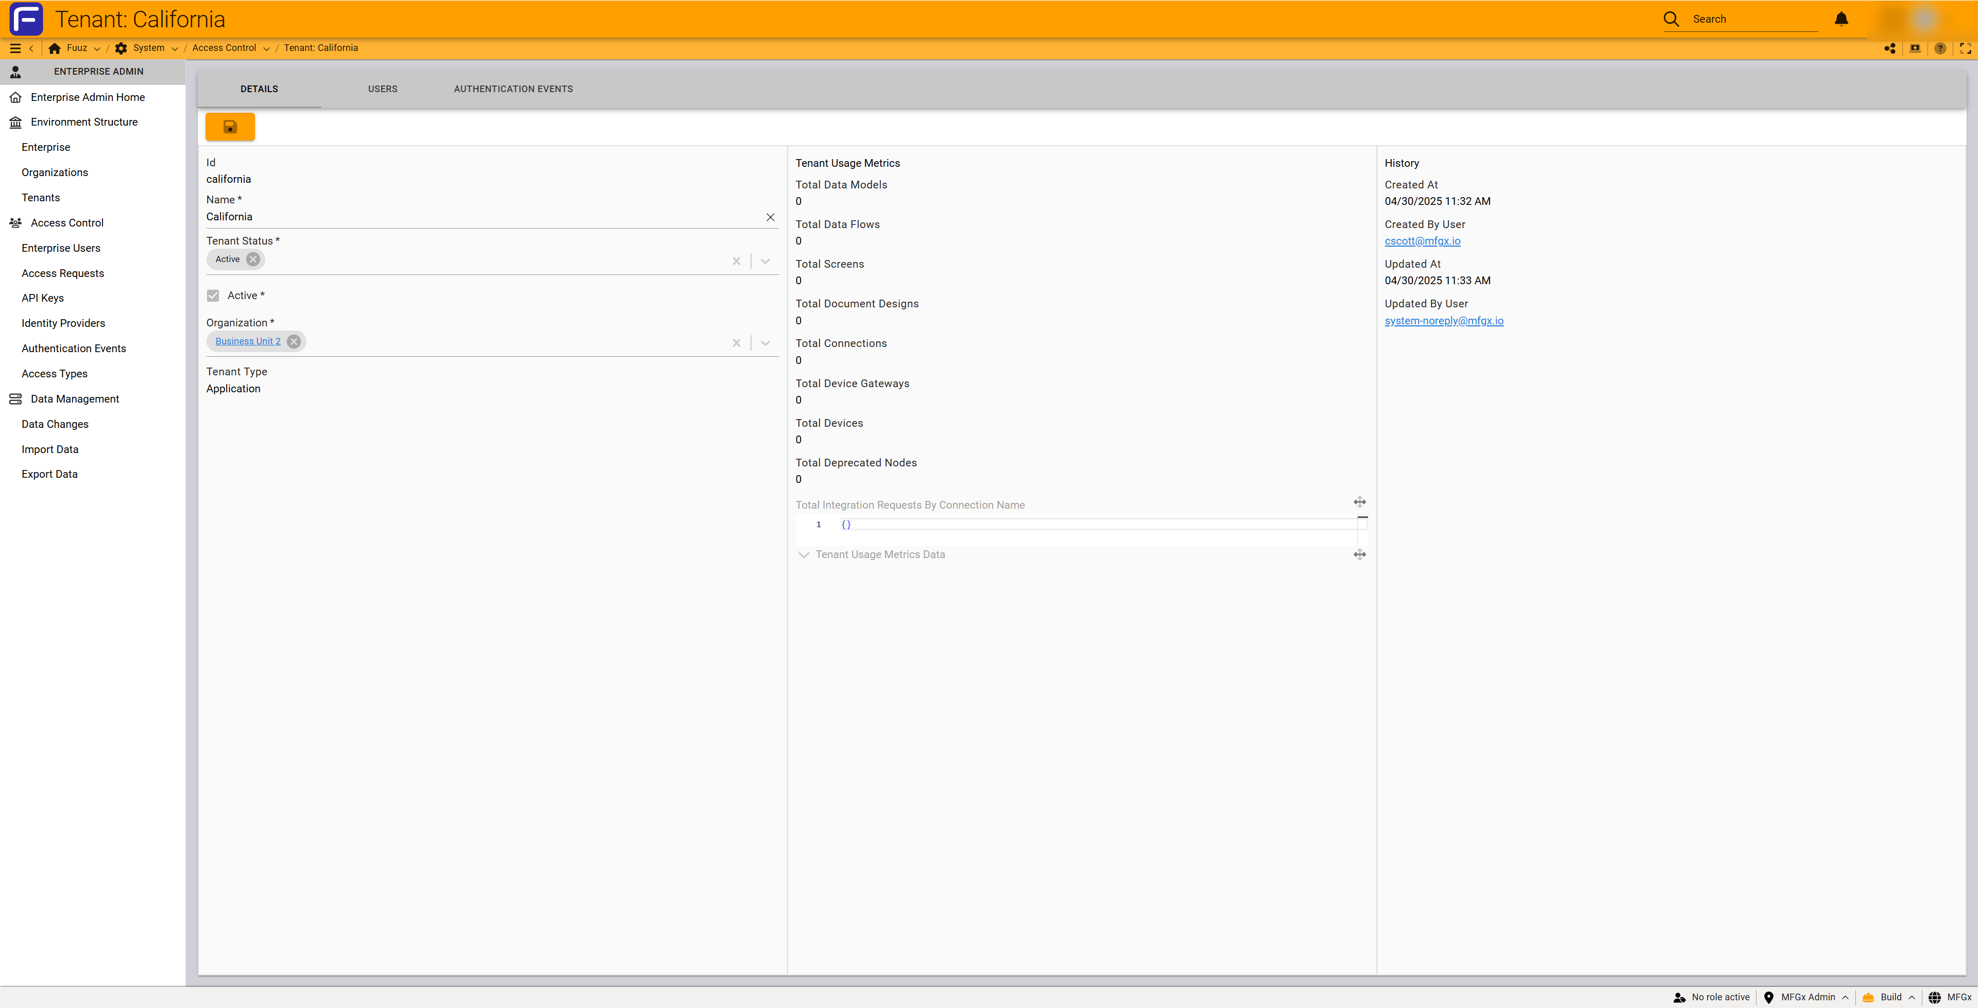
Task: Open notifications bell
Action: point(1841,19)
